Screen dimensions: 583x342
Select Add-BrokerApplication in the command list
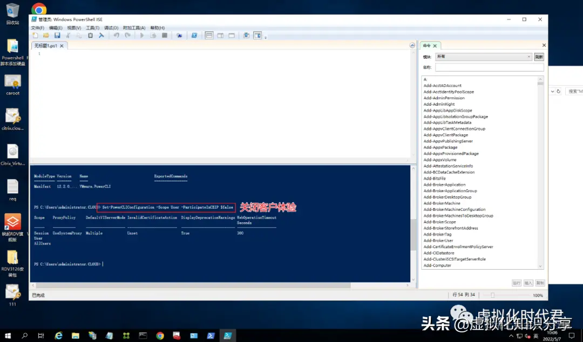click(x=444, y=184)
